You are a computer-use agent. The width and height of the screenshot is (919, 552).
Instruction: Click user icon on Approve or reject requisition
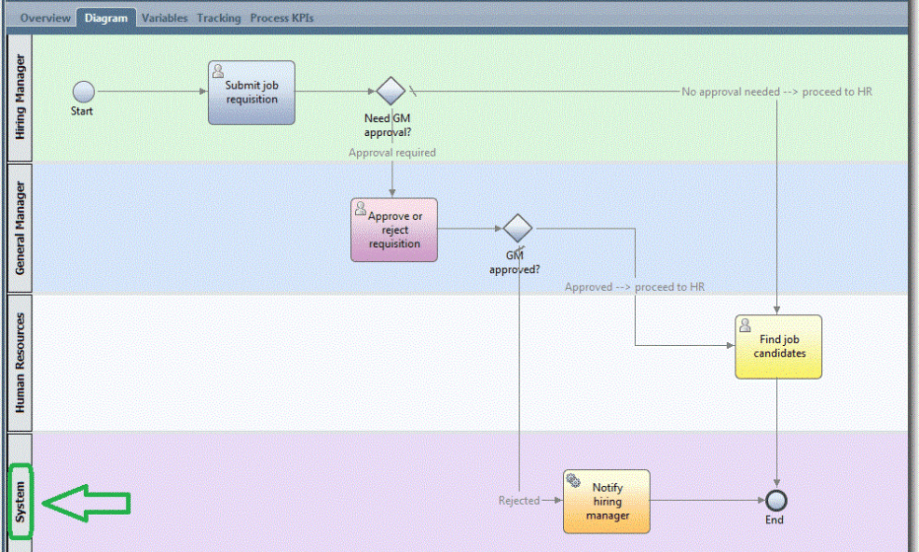[361, 209]
